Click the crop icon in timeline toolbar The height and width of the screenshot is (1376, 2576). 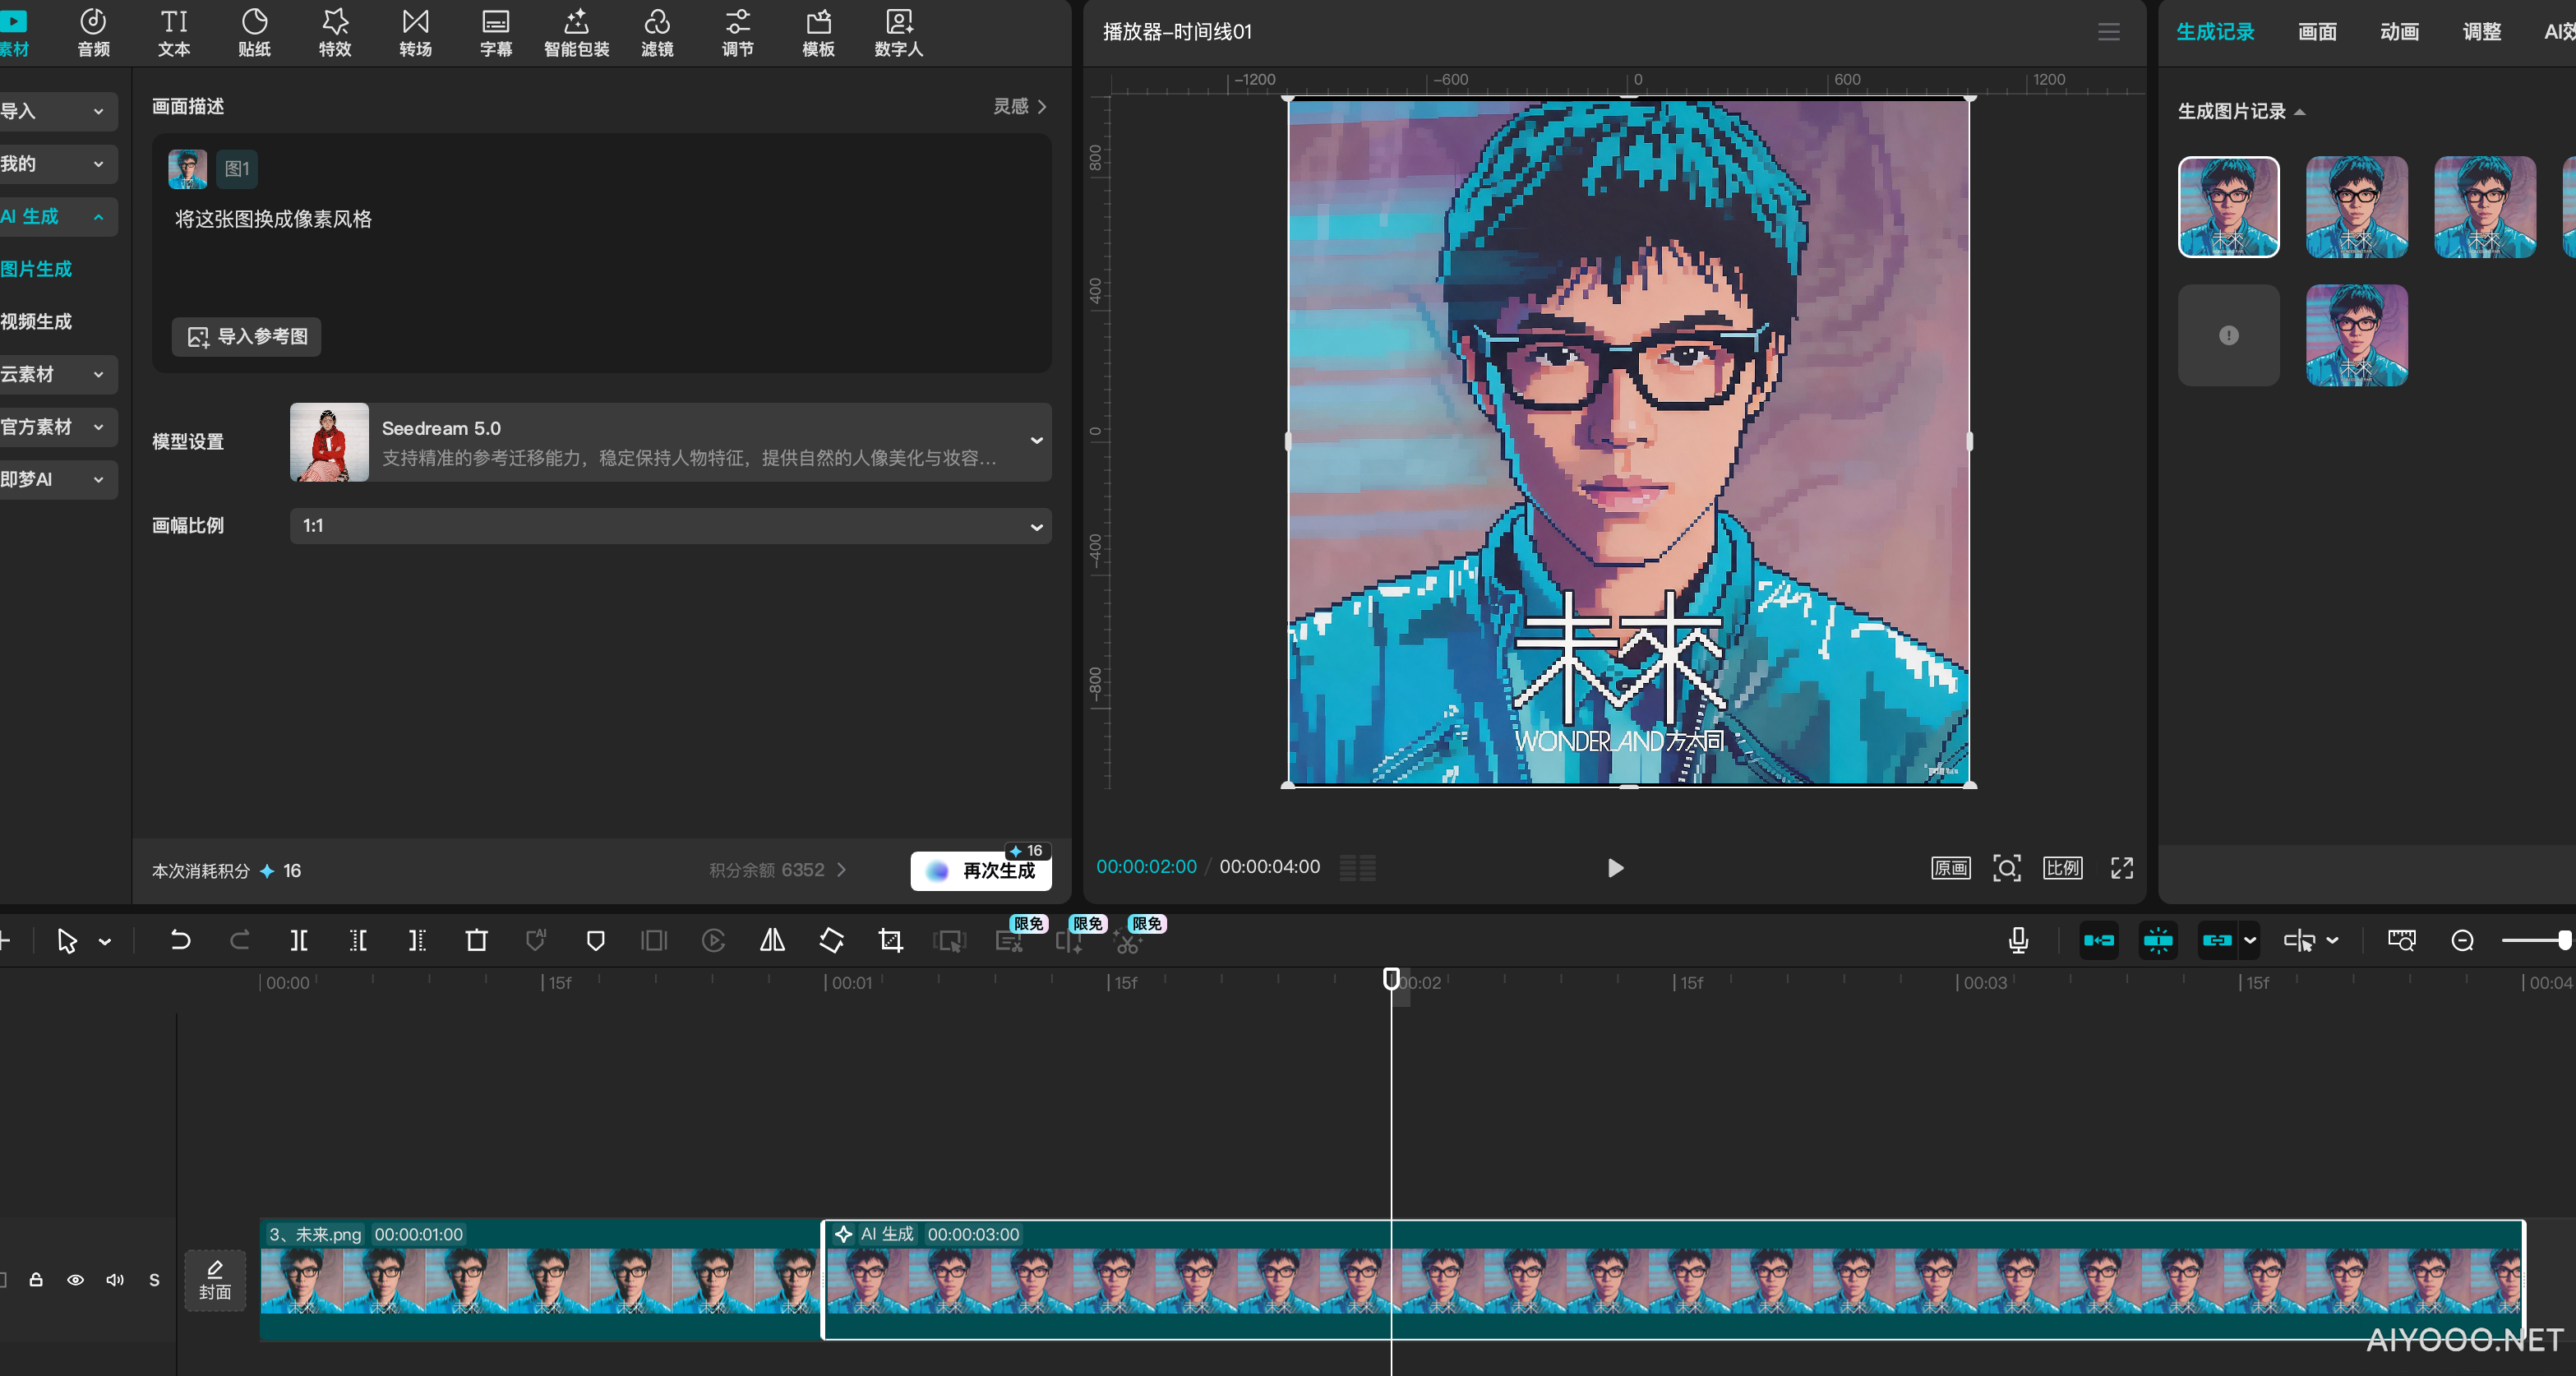tap(891, 940)
